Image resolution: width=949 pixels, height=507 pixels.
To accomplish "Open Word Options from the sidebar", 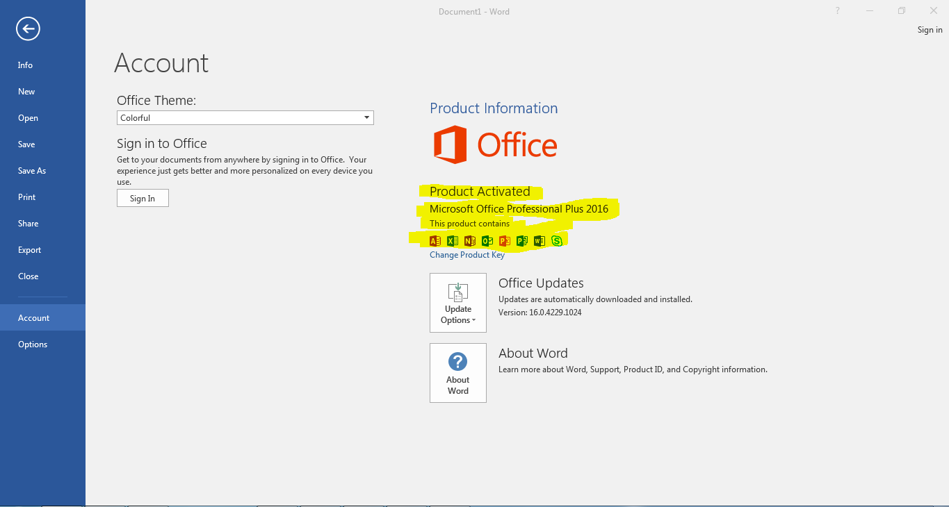I will (x=42, y=344).
